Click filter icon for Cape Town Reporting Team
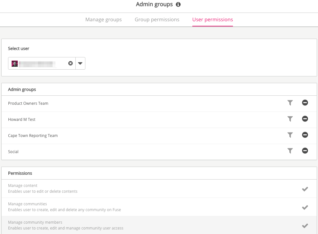Image resolution: width=318 pixels, height=234 pixels. point(290,135)
